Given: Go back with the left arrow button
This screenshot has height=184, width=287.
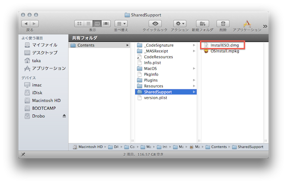Looking at the screenshot, I should pyautogui.click(x=26, y=24).
